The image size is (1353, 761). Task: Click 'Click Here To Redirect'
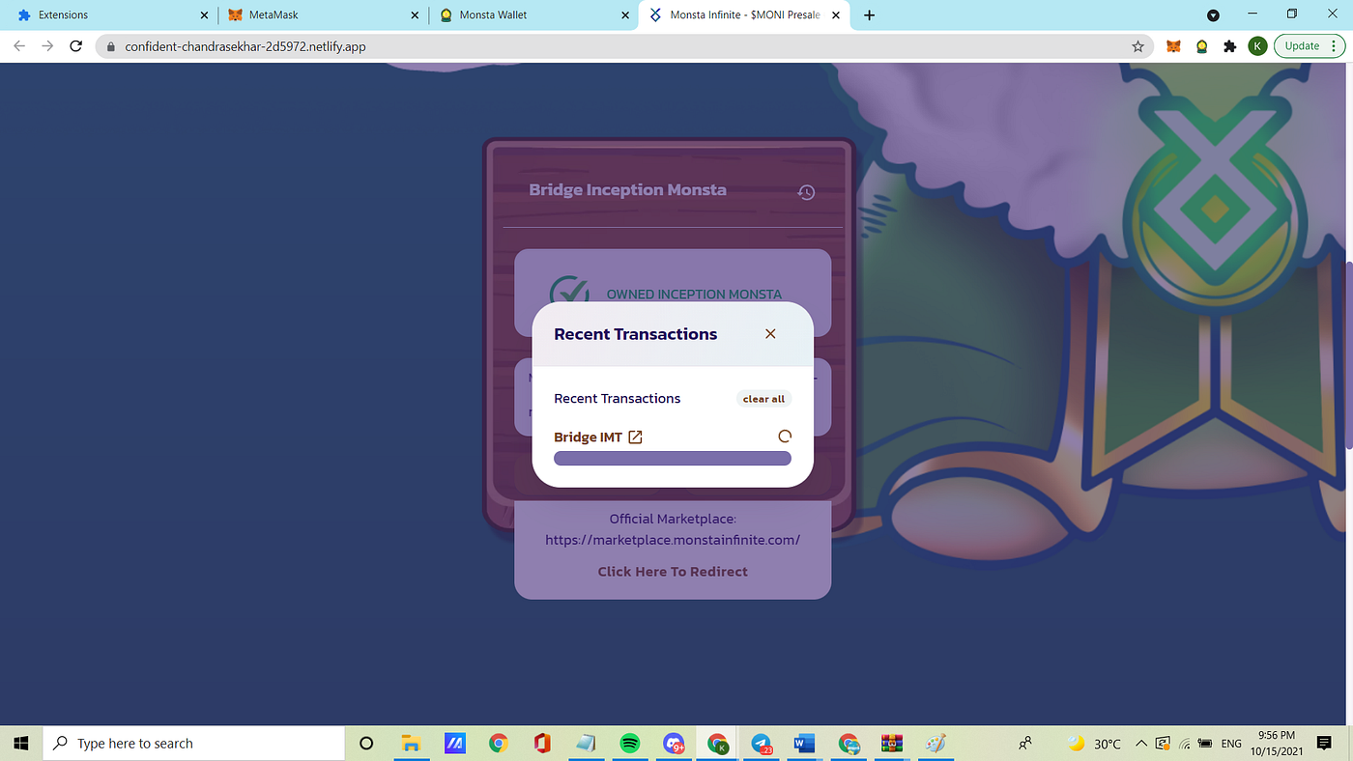(673, 572)
